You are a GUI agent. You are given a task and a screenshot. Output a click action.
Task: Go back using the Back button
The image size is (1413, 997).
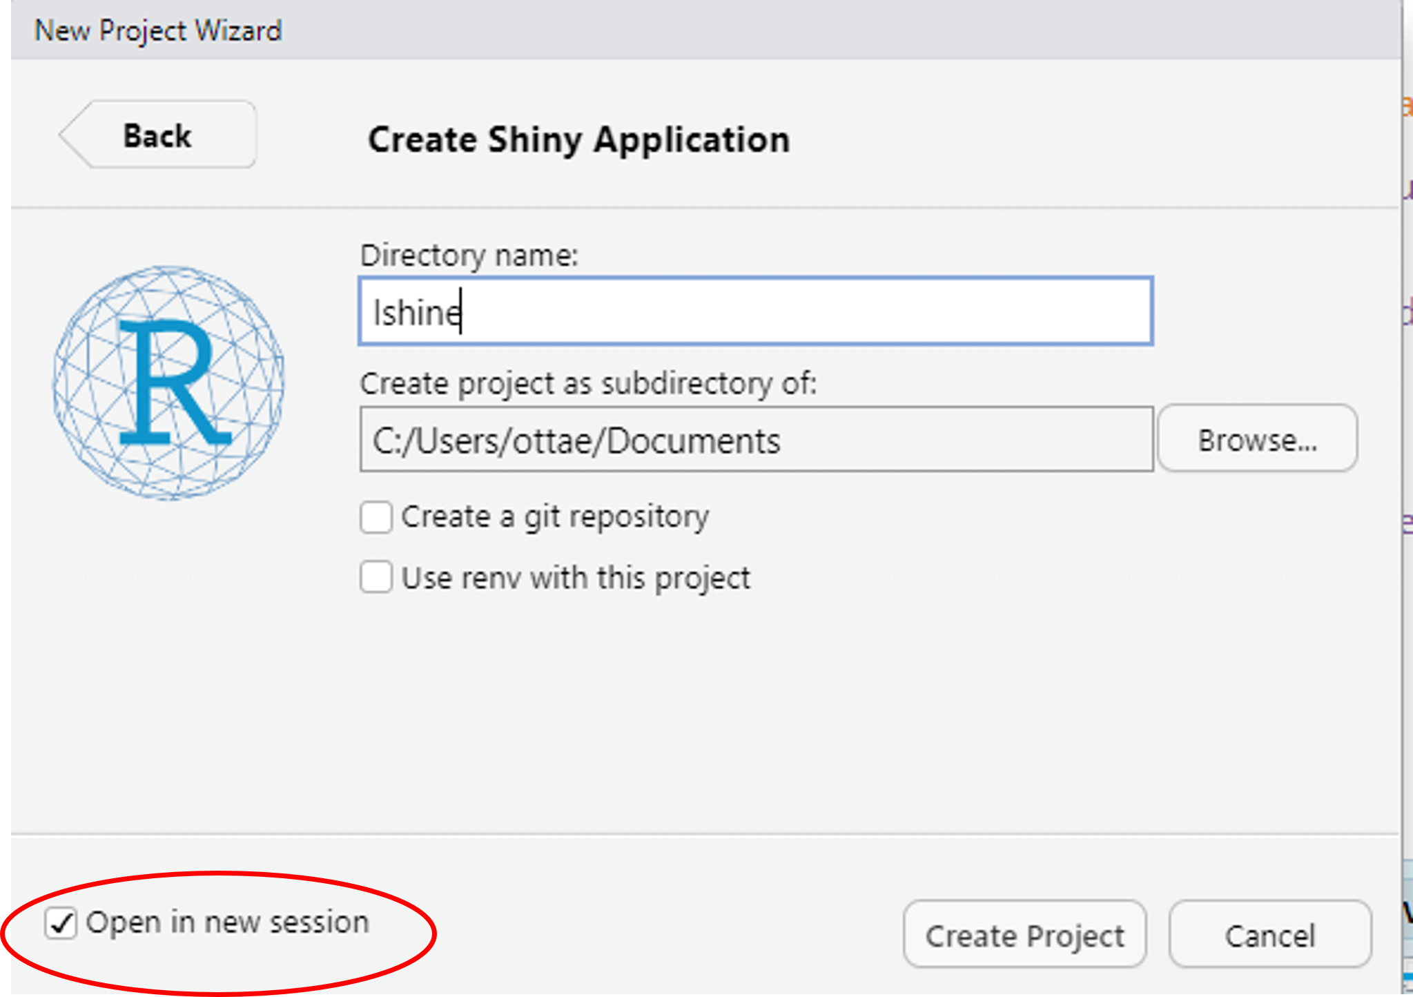click(x=158, y=135)
